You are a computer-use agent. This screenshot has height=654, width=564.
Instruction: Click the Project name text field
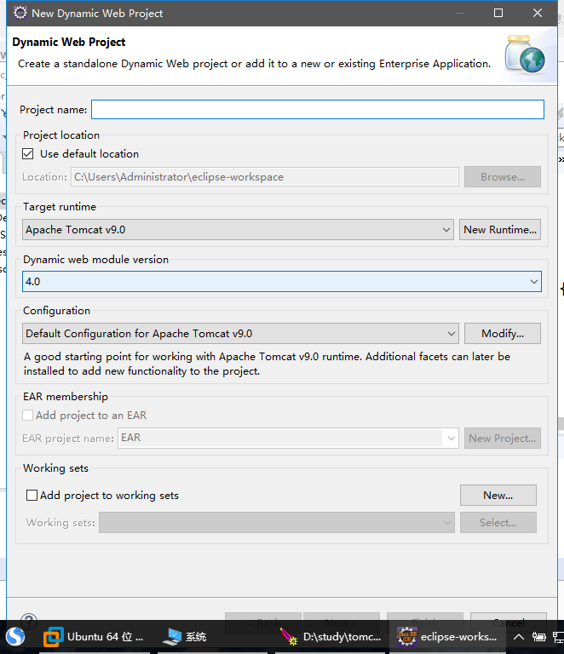pyautogui.click(x=318, y=109)
